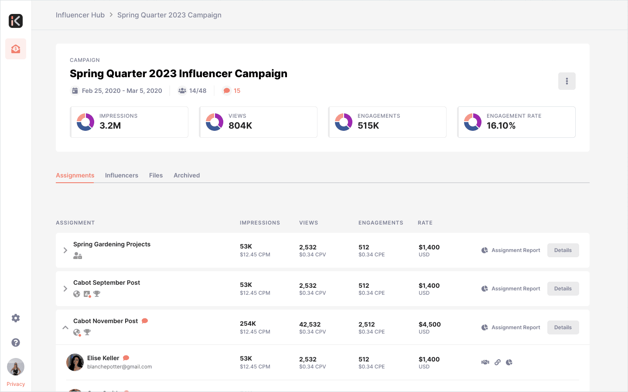The width and height of the screenshot is (628, 392).
Task: Click Influencer Hub in the breadcrumb
Action: coord(80,15)
